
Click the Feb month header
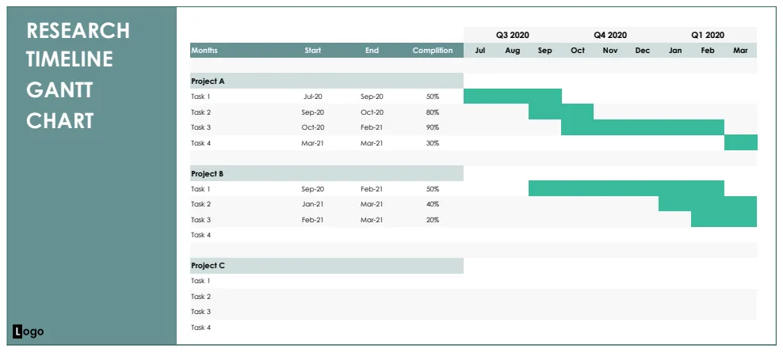coord(708,51)
